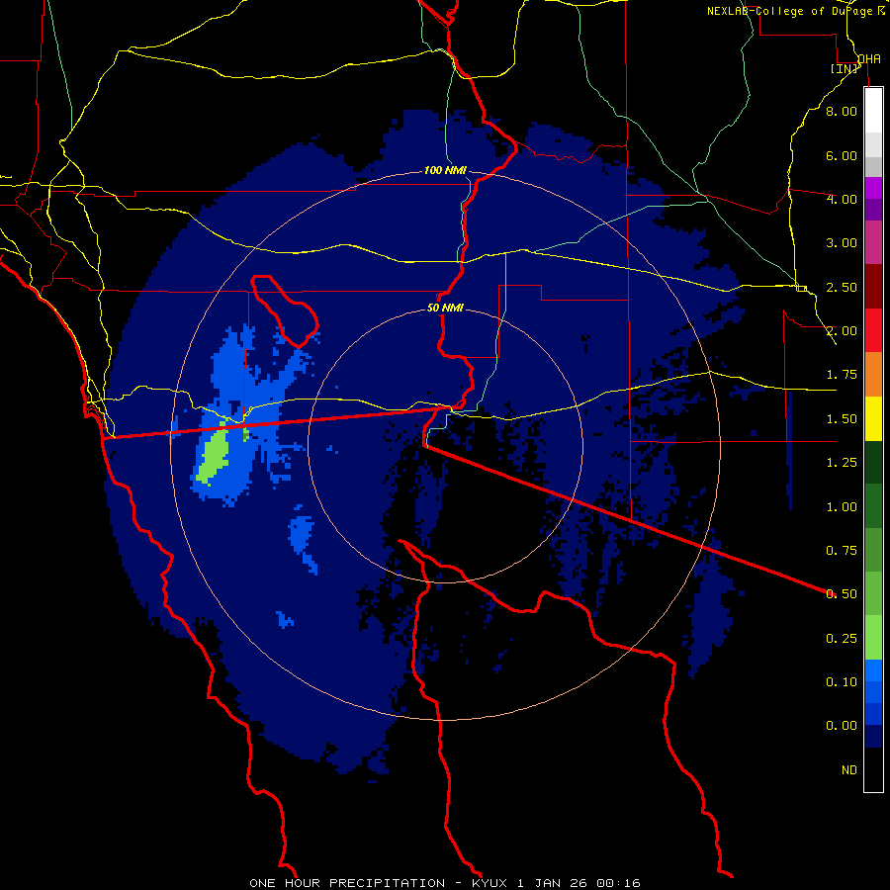Click the (IN) units label
Screen dimensions: 890x890
[x=845, y=68]
